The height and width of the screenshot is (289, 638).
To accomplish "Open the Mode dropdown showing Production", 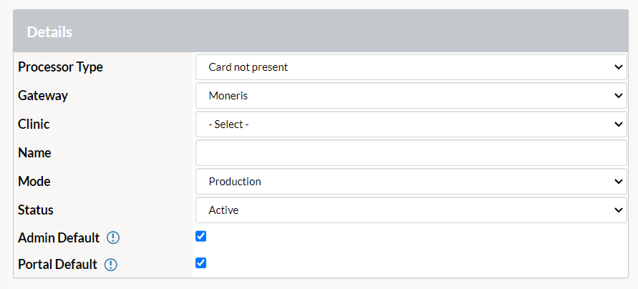I will 411,181.
